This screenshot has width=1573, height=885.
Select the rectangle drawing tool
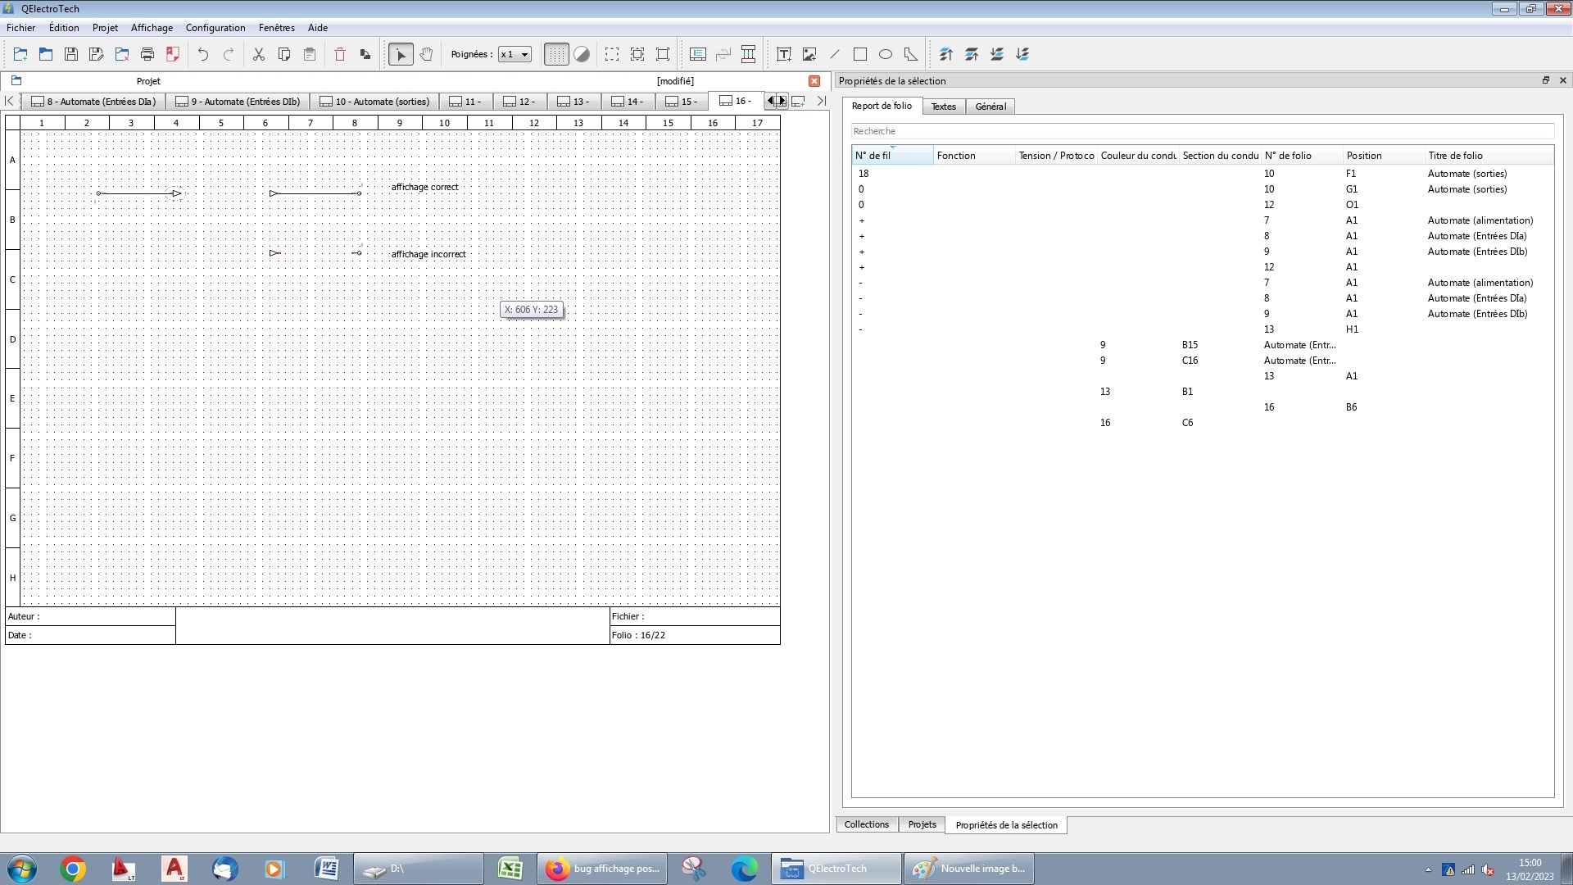pos(860,54)
